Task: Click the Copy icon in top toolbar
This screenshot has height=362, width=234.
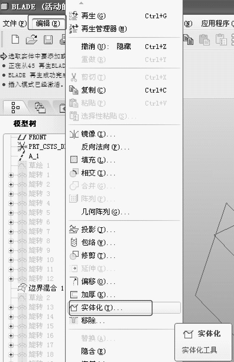Action: click(188, 40)
